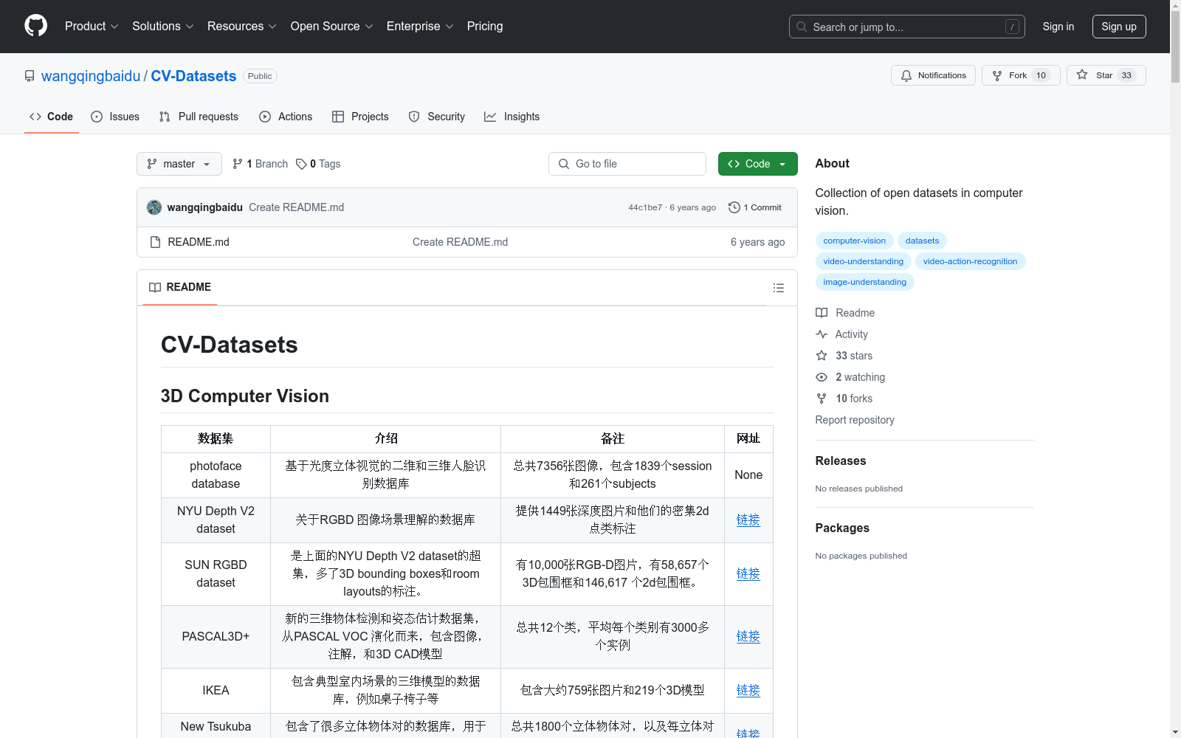Open the Issues tab

[x=115, y=117]
